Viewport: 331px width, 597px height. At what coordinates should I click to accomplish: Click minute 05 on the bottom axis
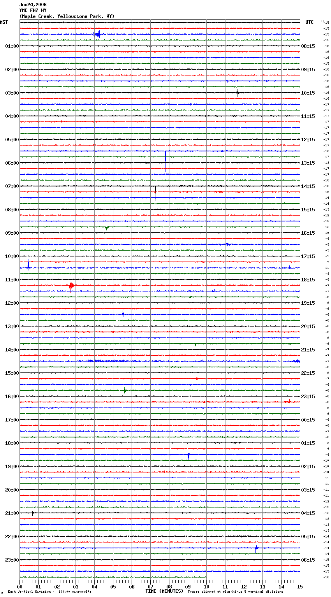tap(113, 586)
